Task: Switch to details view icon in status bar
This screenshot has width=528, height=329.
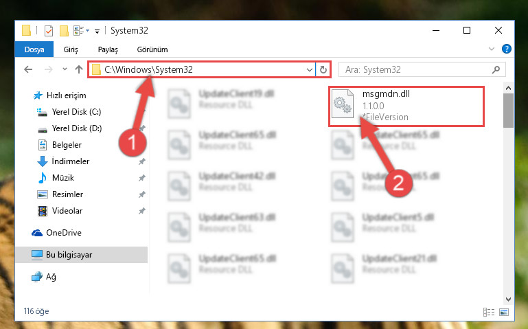Action: (x=489, y=312)
